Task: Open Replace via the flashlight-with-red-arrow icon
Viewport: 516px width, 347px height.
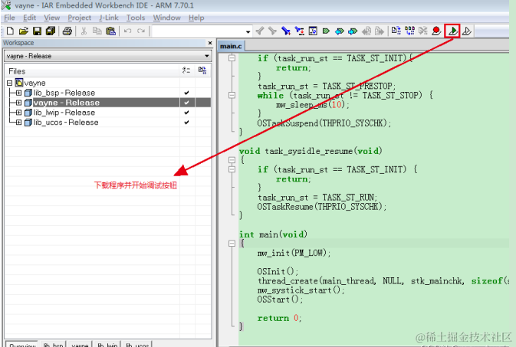Action: click(x=299, y=31)
